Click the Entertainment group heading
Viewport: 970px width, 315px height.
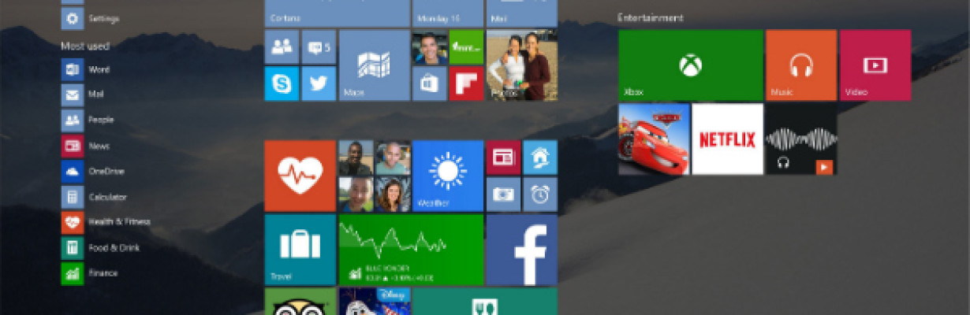click(651, 17)
